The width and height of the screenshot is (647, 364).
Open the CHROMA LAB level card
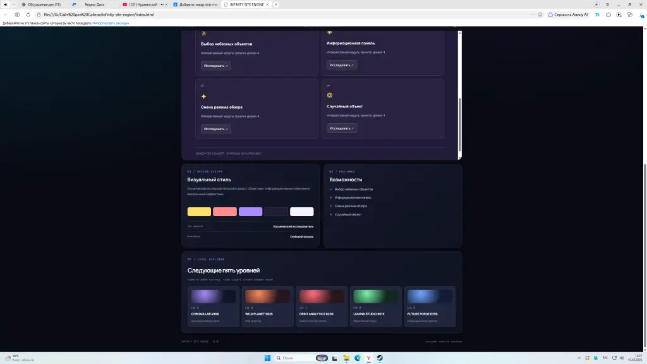(214, 306)
